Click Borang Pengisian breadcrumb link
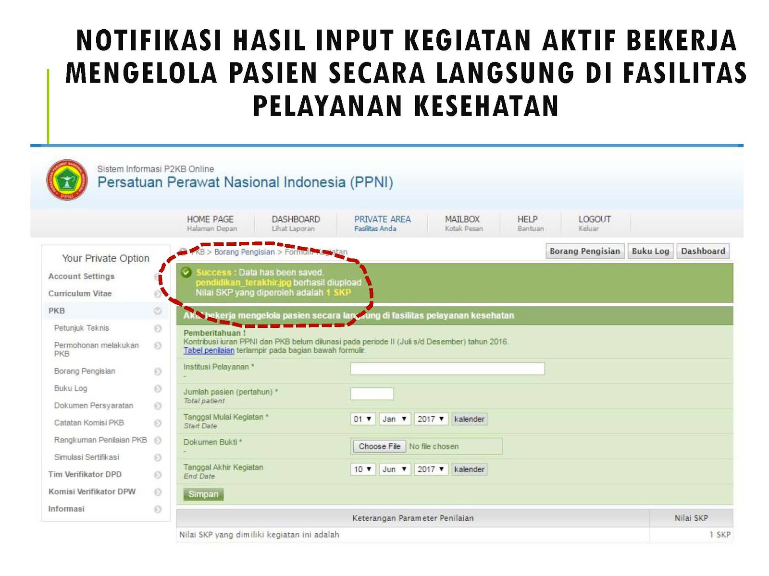769x576 pixels. click(x=245, y=252)
